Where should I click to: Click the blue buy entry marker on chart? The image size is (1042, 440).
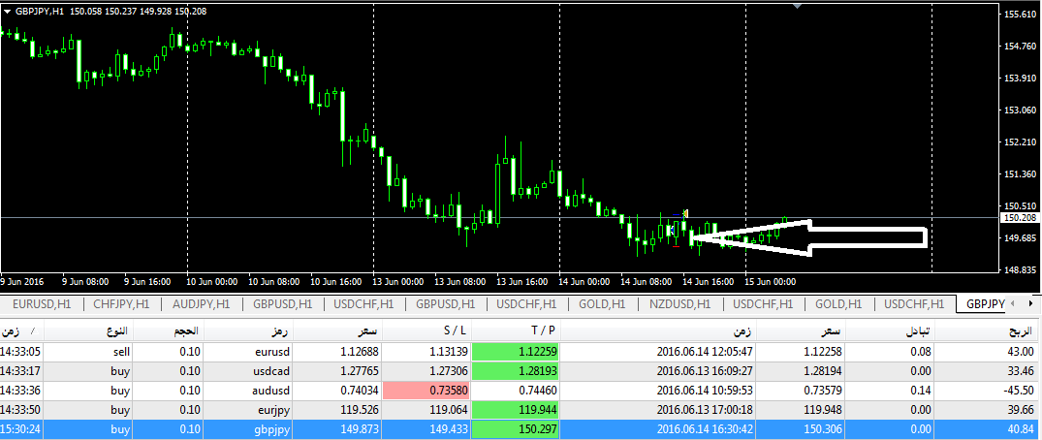click(x=670, y=230)
